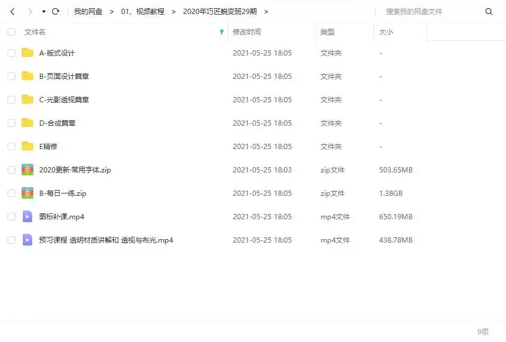The image size is (506, 342).
Task: Expand the breadcrumb chevron after 2020年巧匠蜕变班29期
Action: point(265,11)
